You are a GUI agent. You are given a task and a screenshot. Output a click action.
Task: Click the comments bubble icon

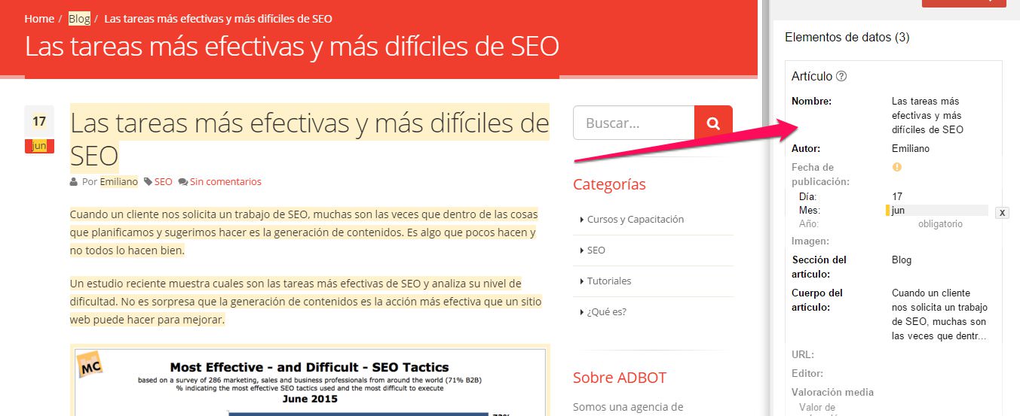tap(183, 182)
